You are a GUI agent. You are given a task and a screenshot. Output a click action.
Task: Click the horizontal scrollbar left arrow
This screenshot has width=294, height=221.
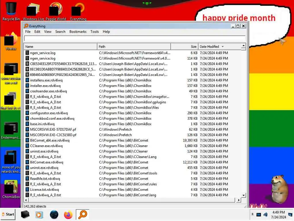pos(26,200)
